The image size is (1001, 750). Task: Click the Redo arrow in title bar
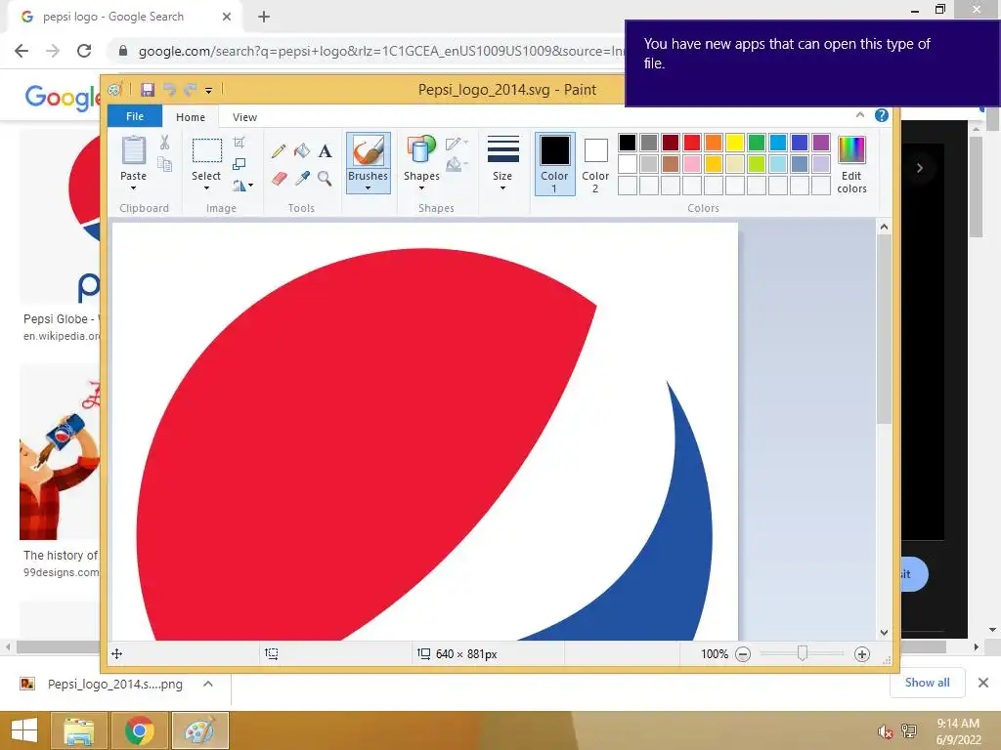coord(191,90)
